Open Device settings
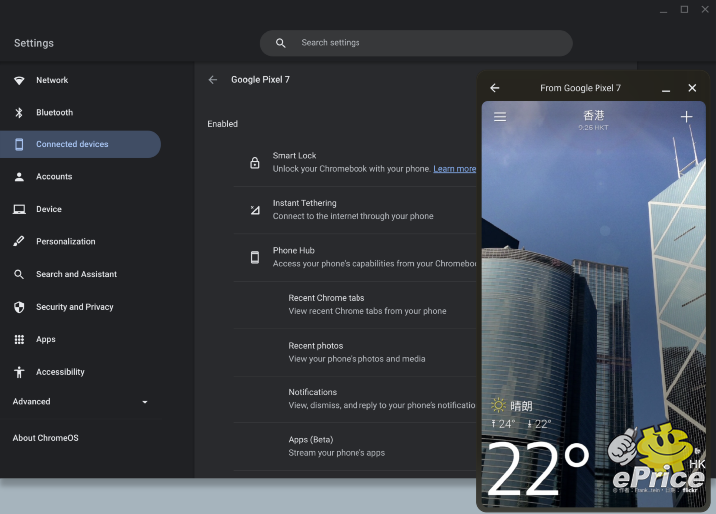Screen dimensions: 716x514 point(81,210)
